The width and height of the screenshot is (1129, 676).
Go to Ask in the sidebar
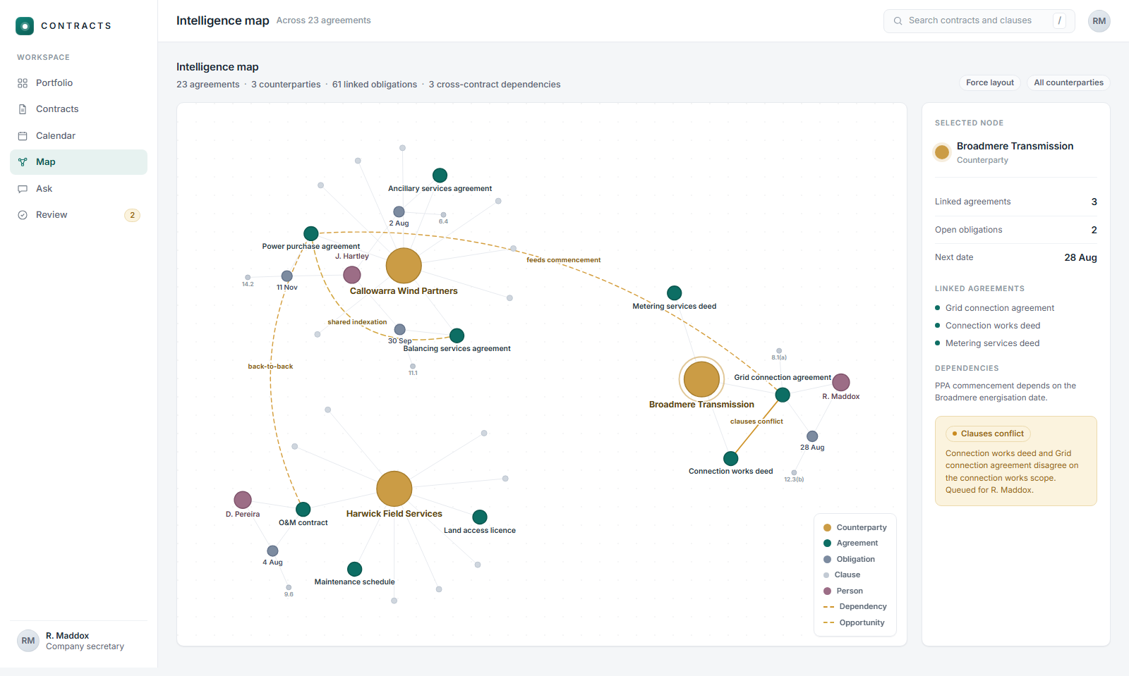click(x=78, y=189)
